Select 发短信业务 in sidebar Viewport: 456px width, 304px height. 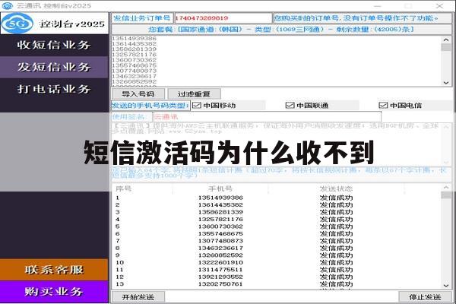pyautogui.click(x=54, y=67)
